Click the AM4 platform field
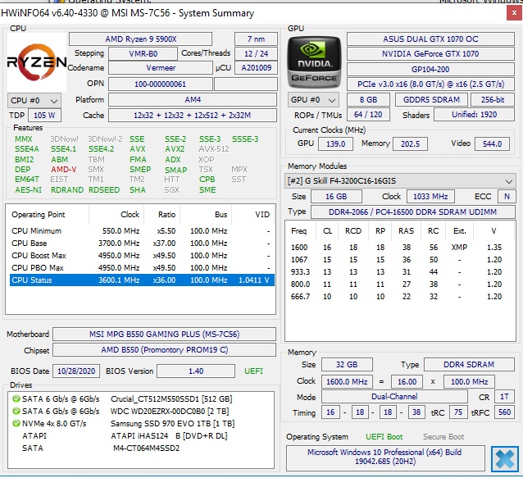The image size is (523, 478). [193, 100]
